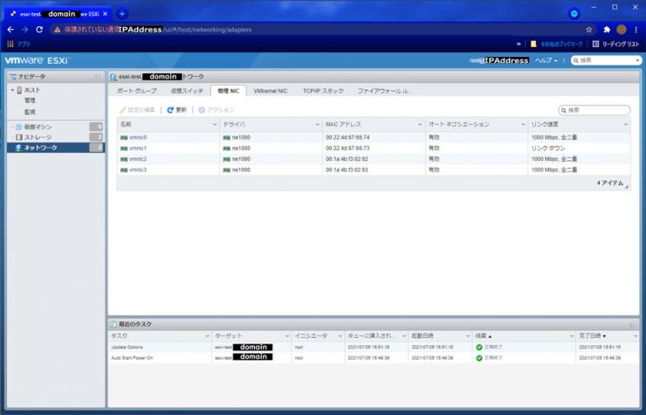The height and width of the screenshot is (415, 646).
Task: Open the Apps shortcut grid icon
Action: pos(10,44)
